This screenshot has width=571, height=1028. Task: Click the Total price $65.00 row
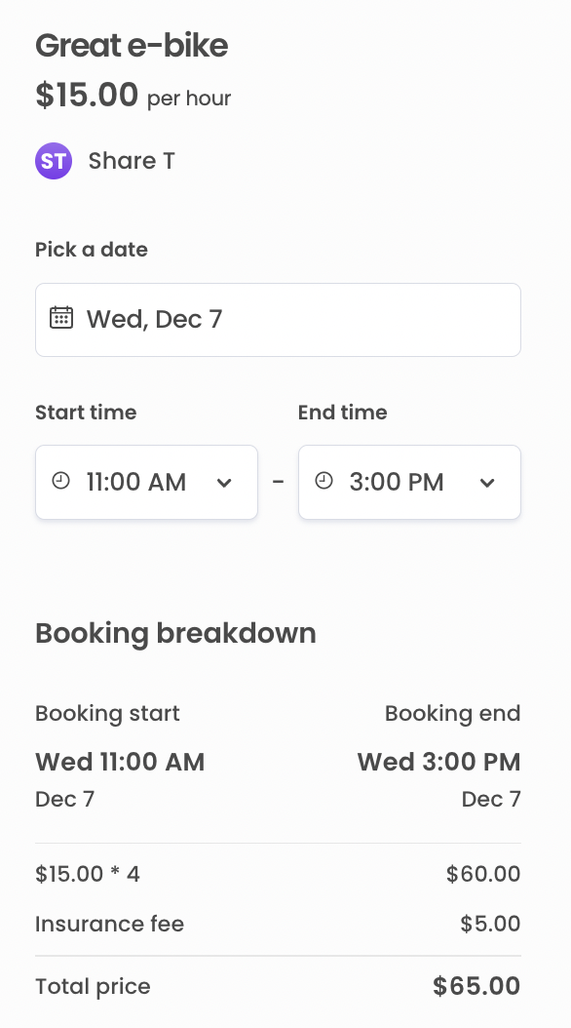pos(278,986)
